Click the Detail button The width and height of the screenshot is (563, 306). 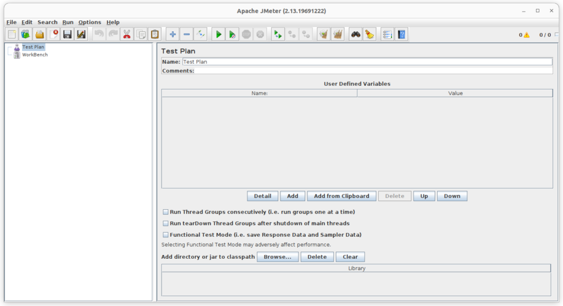(x=262, y=196)
